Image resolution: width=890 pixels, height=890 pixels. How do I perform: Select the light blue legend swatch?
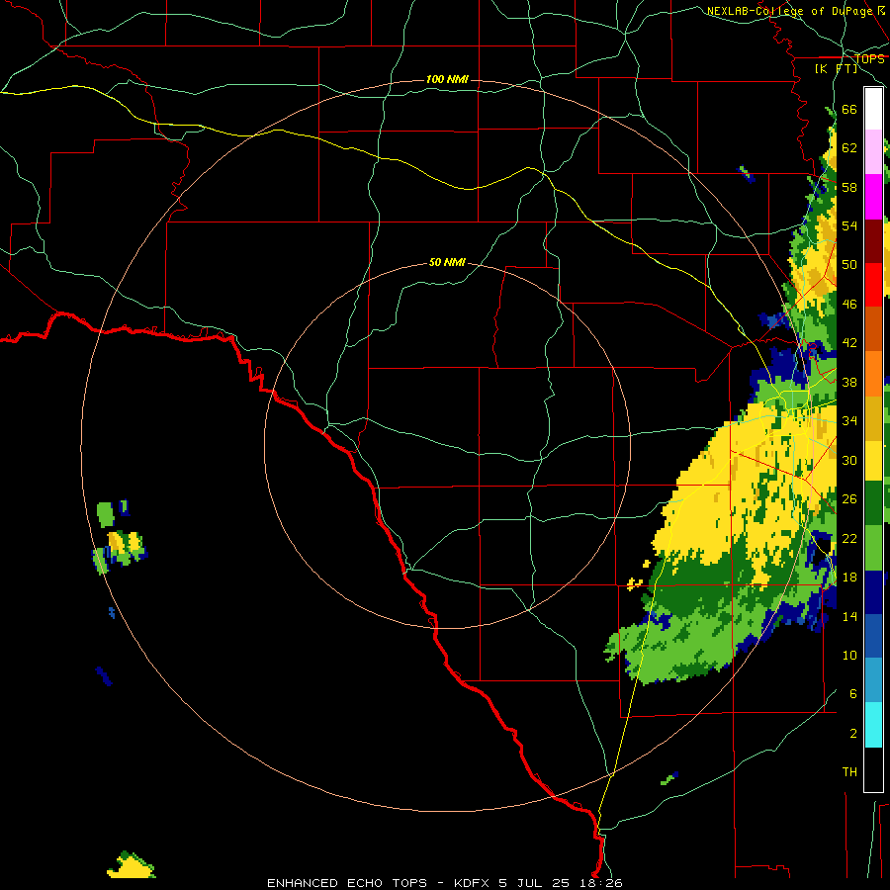[x=873, y=679]
